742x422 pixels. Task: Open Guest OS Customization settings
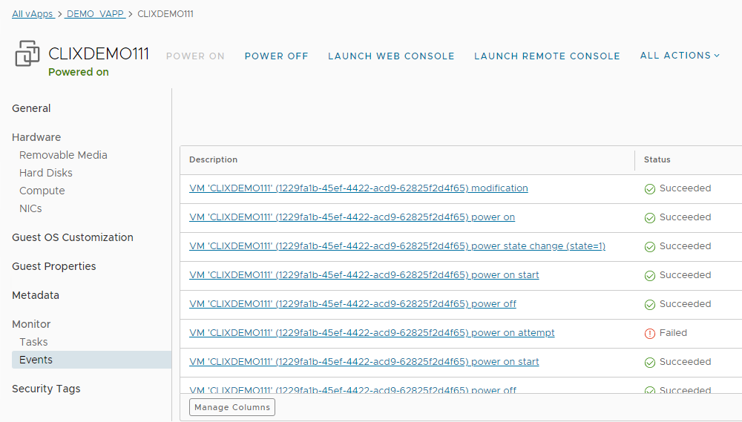[73, 237]
